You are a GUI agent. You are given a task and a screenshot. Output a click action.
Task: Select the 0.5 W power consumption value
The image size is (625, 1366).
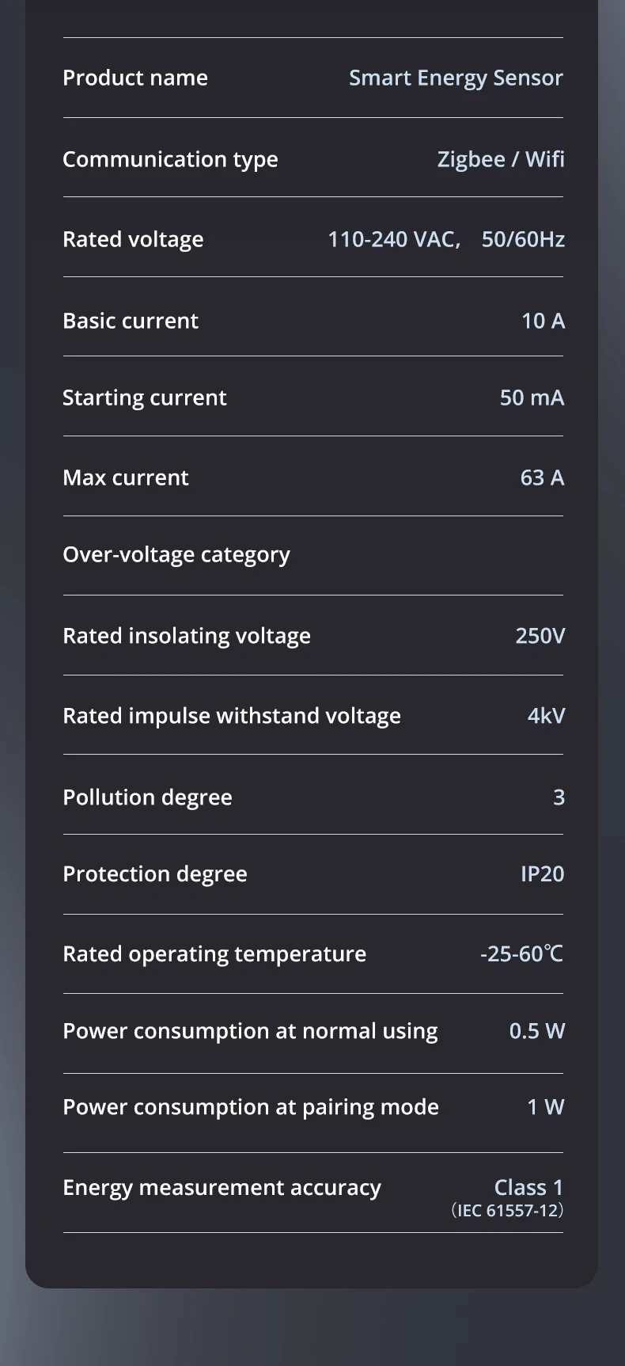pyautogui.click(x=537, y=1031)
